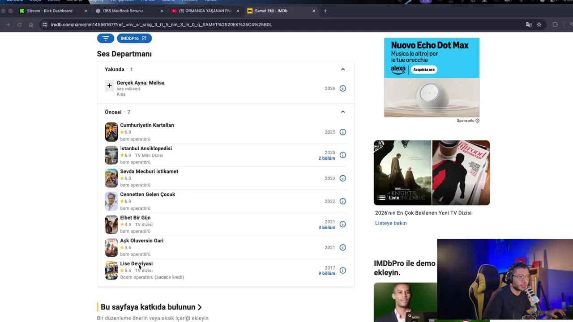
Task: Open 9 bölüm link for Lise Devriyasi
Action: 327,273
